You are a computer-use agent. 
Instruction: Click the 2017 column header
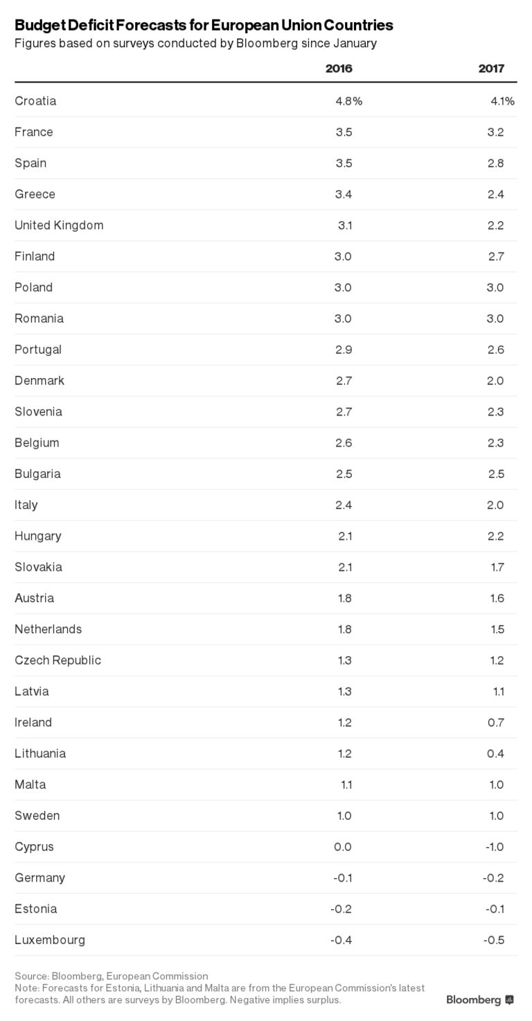tap(491, 68)
